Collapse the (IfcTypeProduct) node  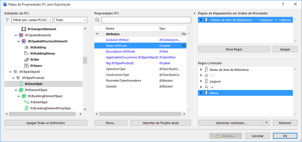(x=13, y=78)
